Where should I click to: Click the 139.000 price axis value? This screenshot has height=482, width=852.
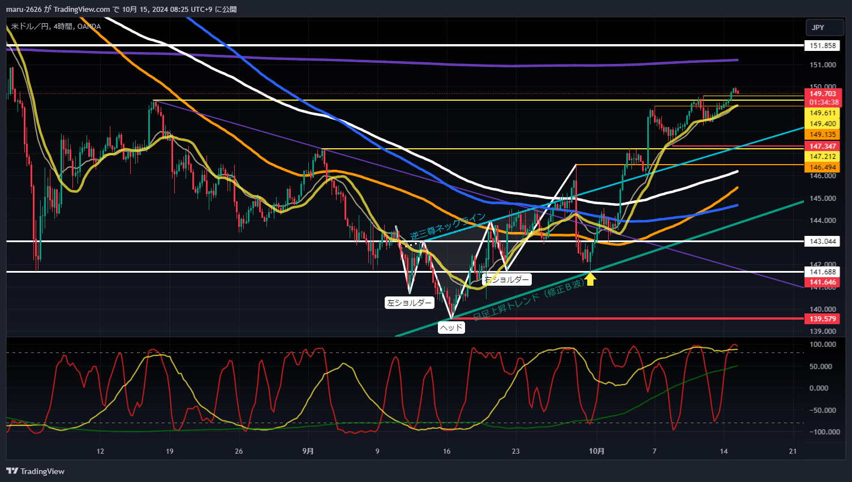823,332
